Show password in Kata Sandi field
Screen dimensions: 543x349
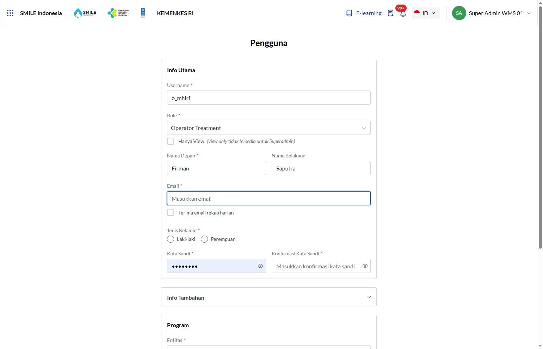point(260,266)
